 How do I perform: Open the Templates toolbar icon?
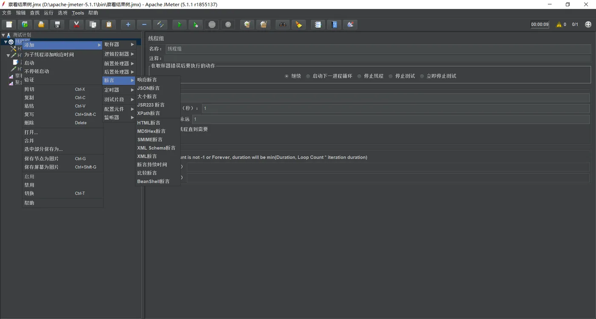click(25, 25)
